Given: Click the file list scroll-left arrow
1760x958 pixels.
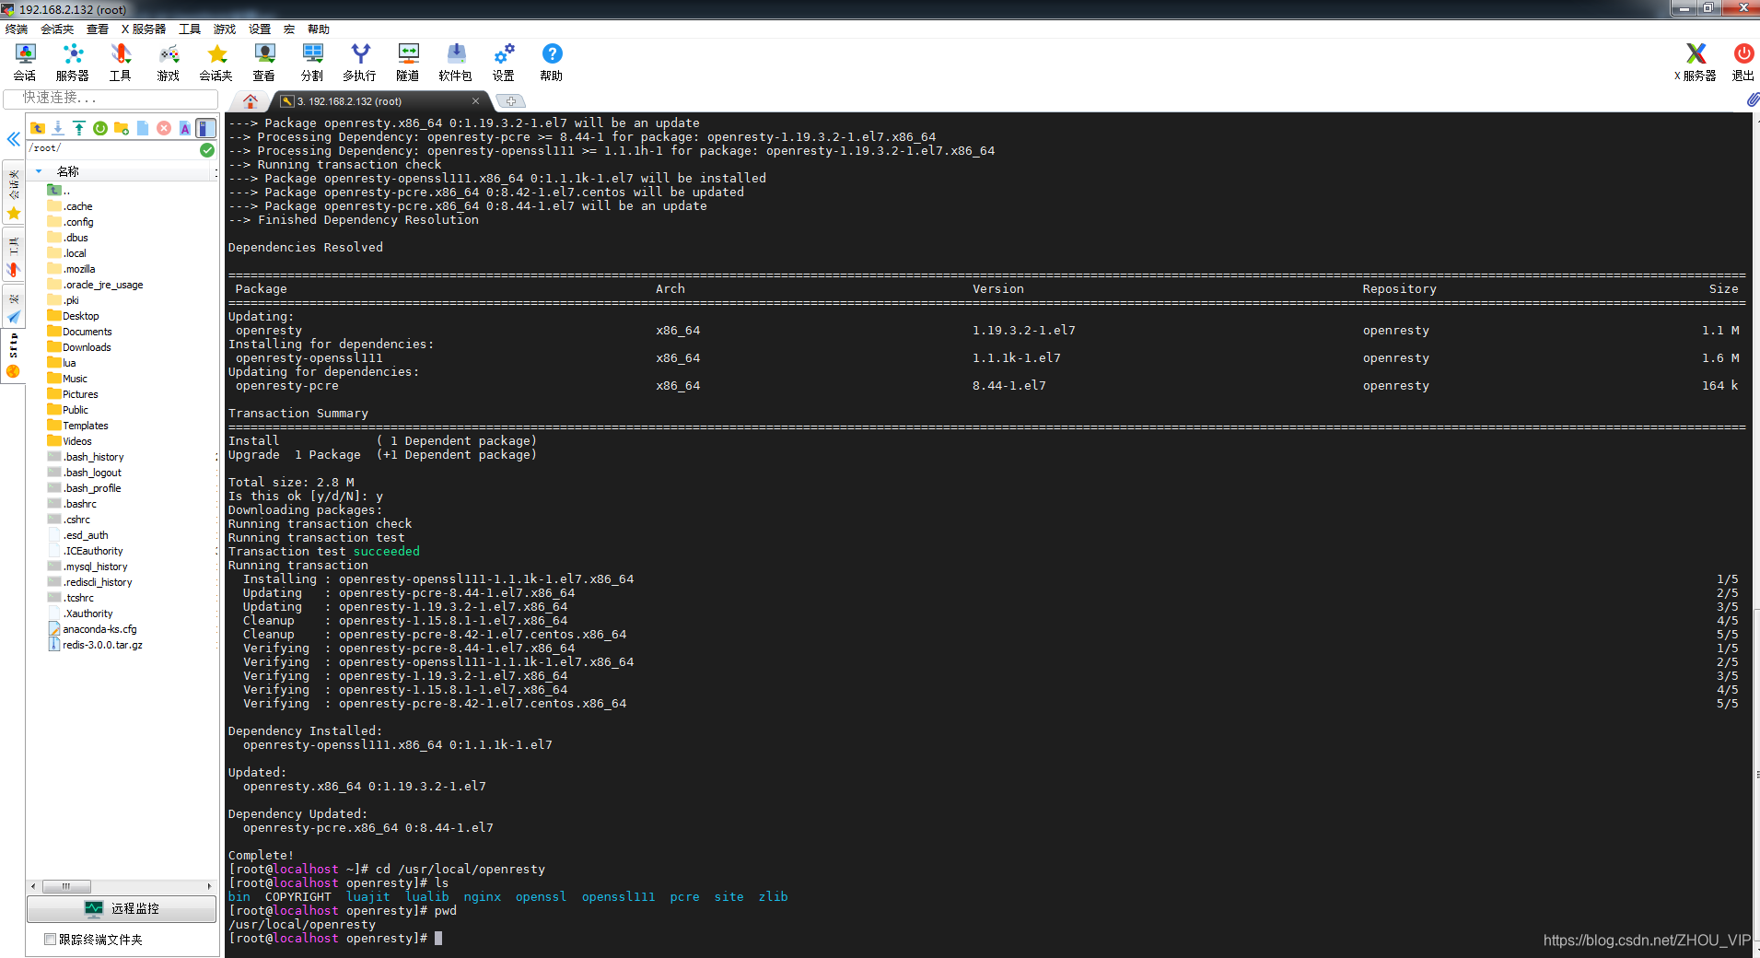Looking at the screenshot, I should [x=34, y=886].
